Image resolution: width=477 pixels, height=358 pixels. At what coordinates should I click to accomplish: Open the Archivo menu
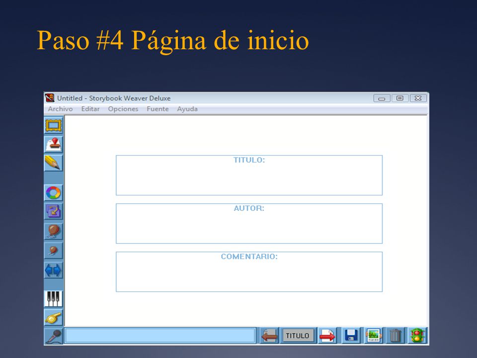(x=60, y=109)
